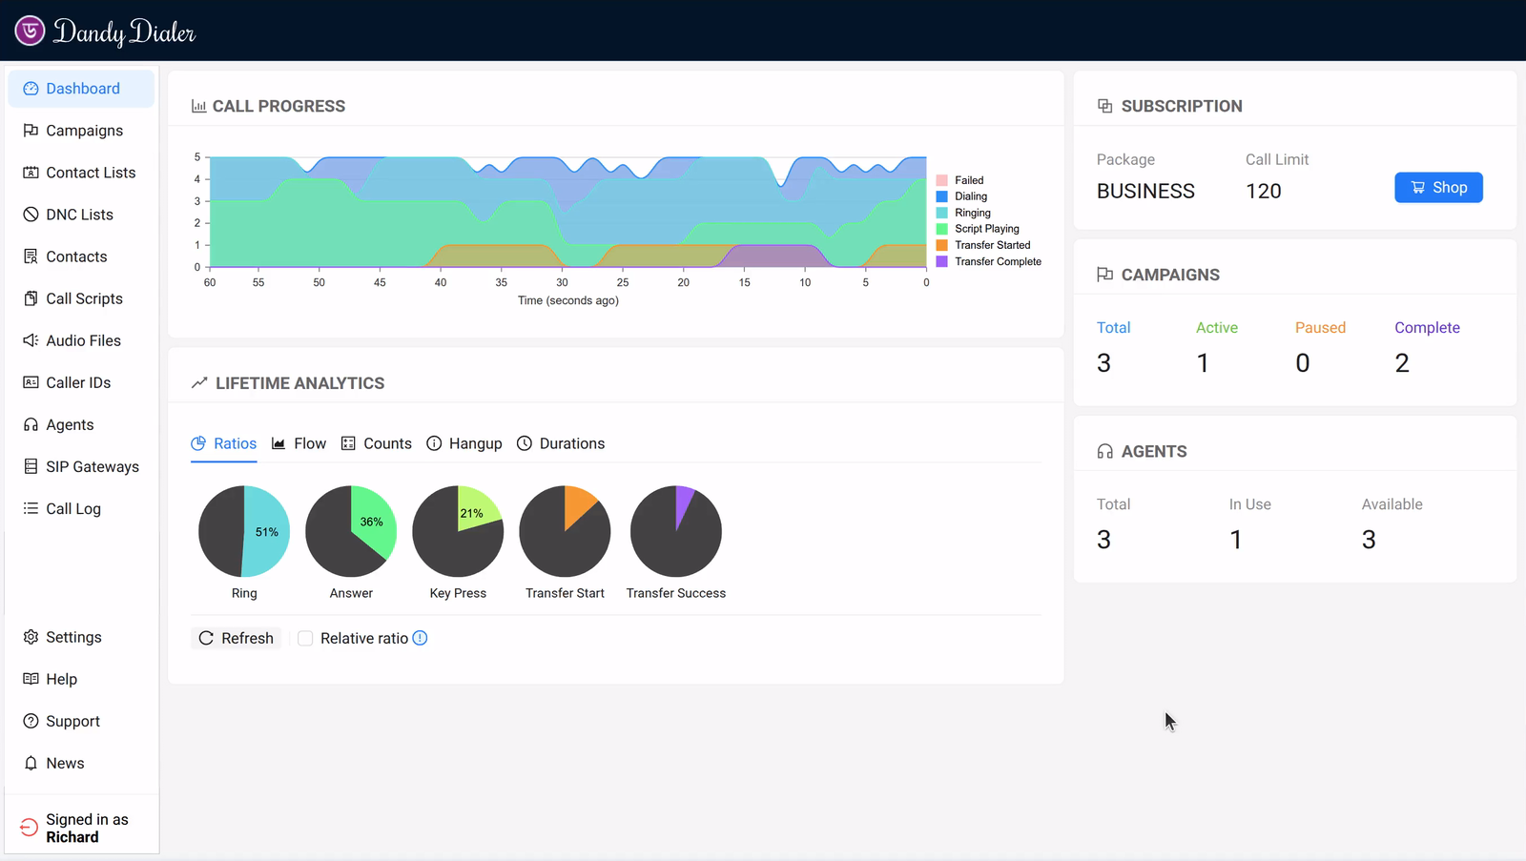Select the Durations analytics tab

tap(561, 443)
